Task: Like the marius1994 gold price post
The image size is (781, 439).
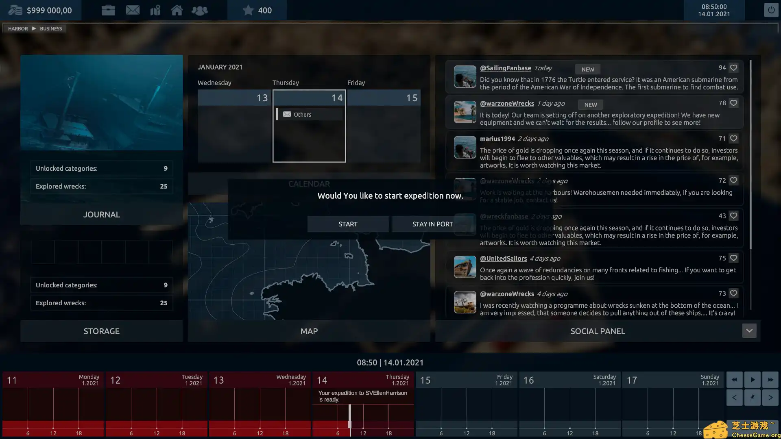Action: 733,139
